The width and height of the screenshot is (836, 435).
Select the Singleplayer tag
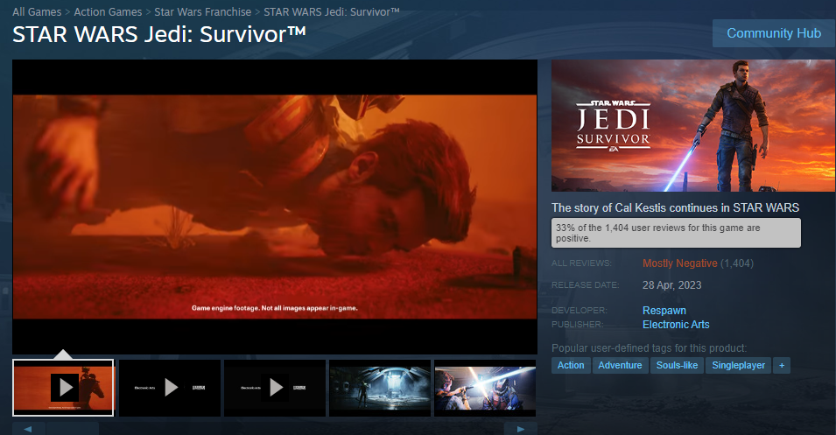pos(739,365)
